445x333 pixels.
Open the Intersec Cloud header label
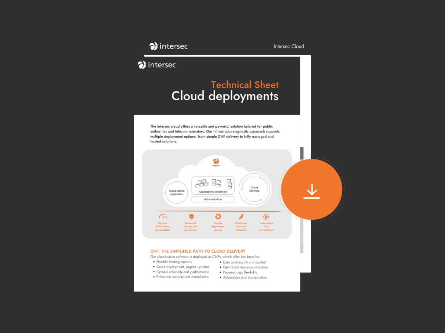(x=289, y=47)
